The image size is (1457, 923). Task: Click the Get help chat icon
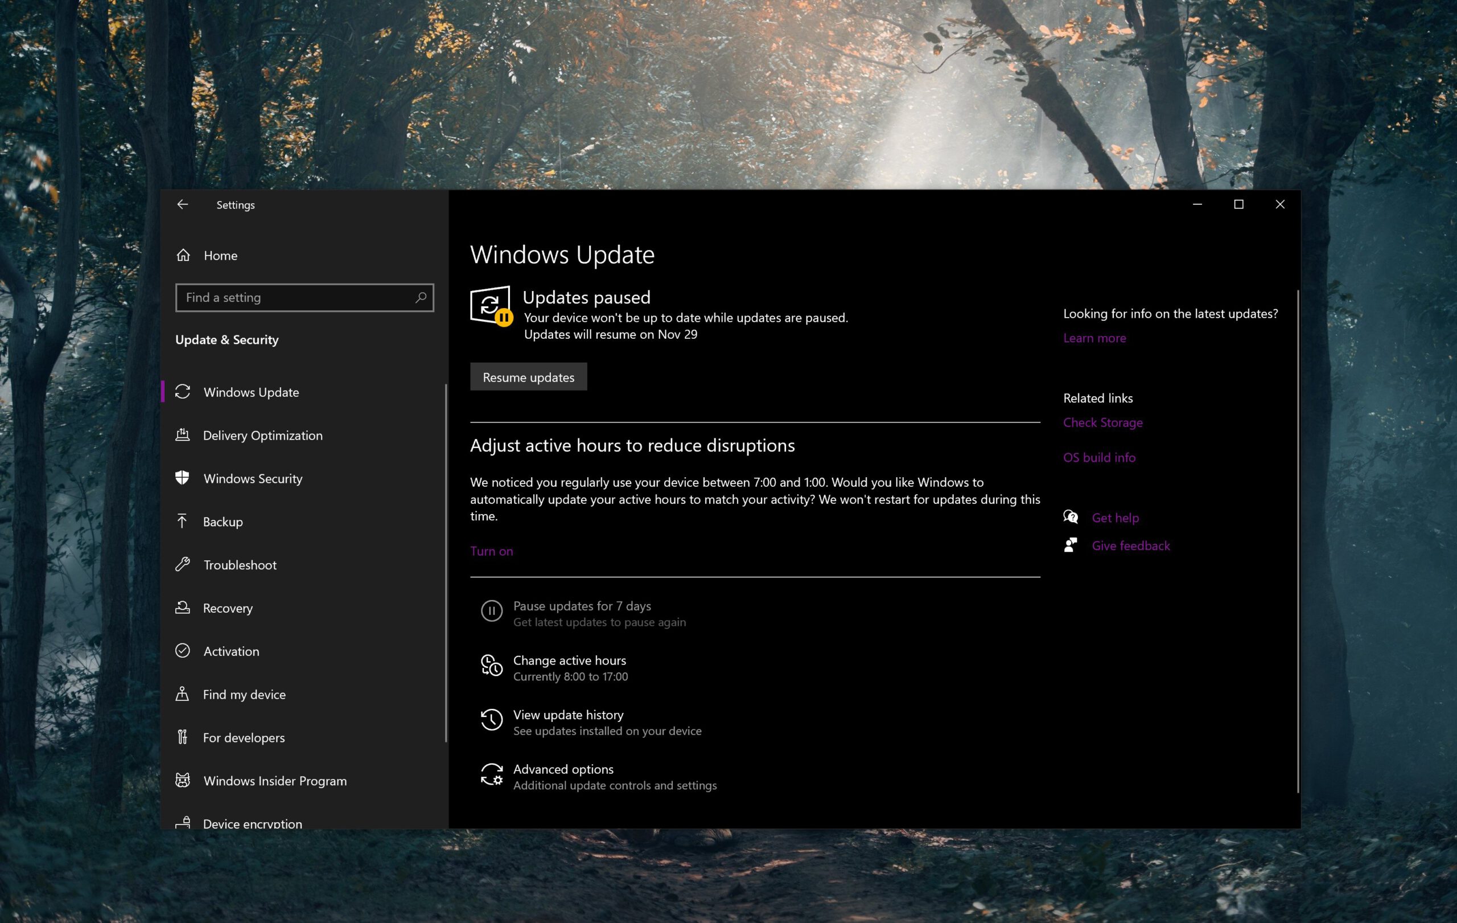click(1071, 517)
